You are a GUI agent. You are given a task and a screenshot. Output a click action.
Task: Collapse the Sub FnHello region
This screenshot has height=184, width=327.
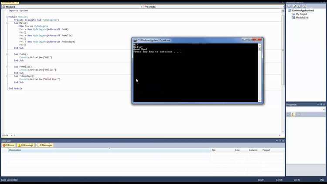pyautogui.click(x=7, y=67)
